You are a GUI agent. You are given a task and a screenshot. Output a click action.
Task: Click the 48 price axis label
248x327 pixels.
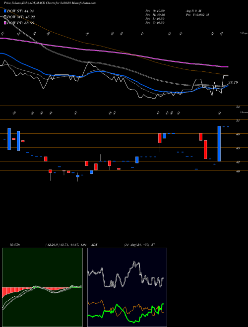pyautogui.click(x=238, y=134)
